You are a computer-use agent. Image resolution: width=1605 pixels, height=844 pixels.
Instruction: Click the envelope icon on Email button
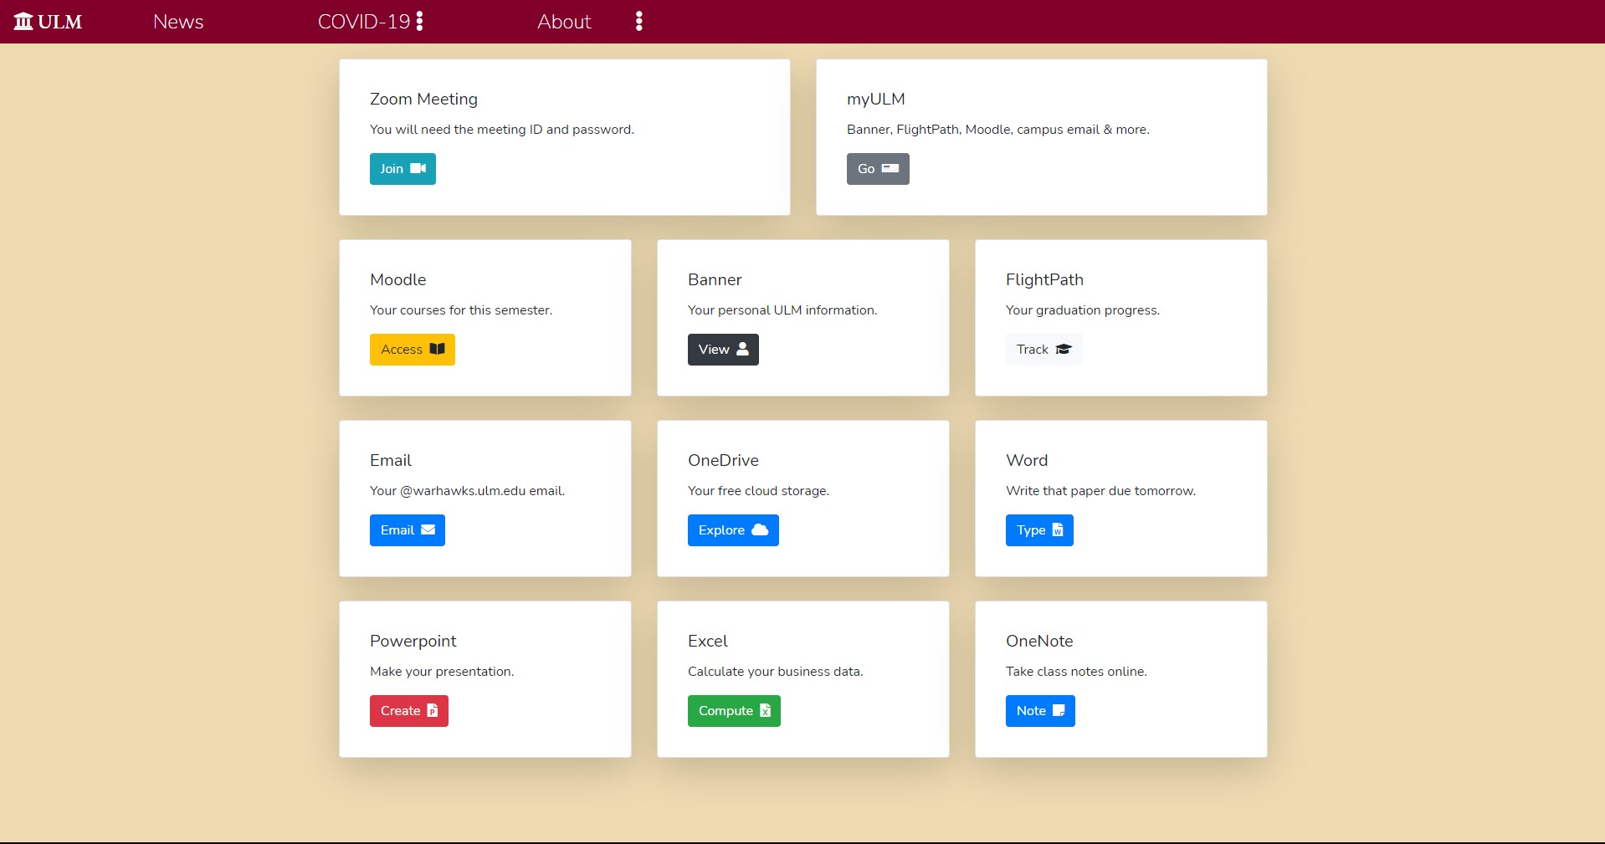(x=428, y=530)
